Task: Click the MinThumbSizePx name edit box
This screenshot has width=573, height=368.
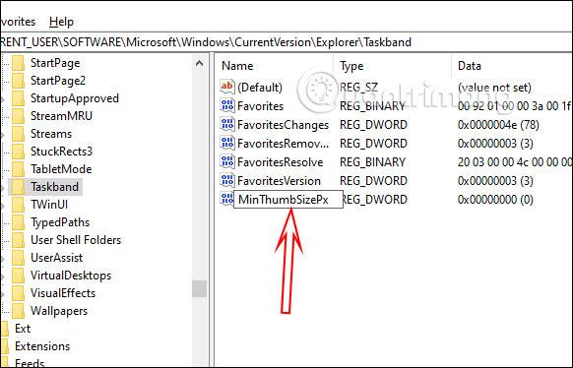Action: coord(288,200)
